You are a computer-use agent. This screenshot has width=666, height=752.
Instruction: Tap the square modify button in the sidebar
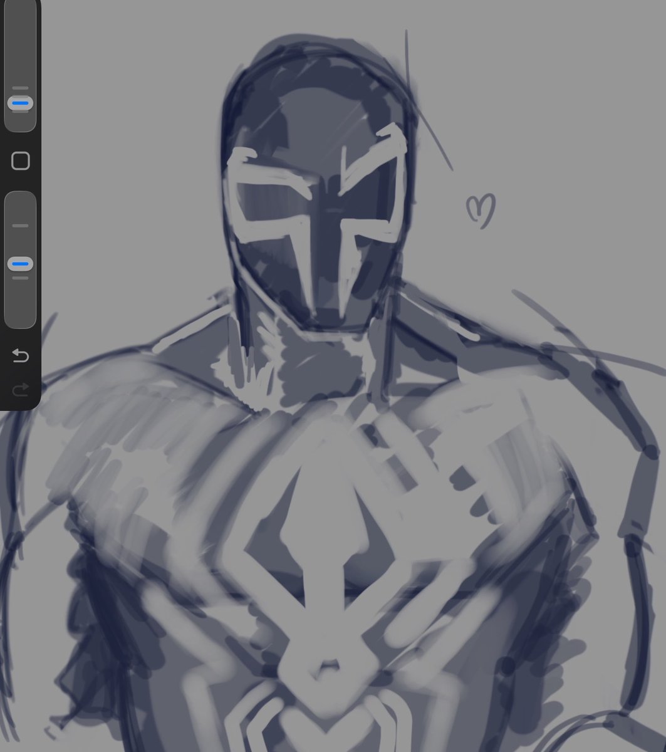[x=21, y=161]
